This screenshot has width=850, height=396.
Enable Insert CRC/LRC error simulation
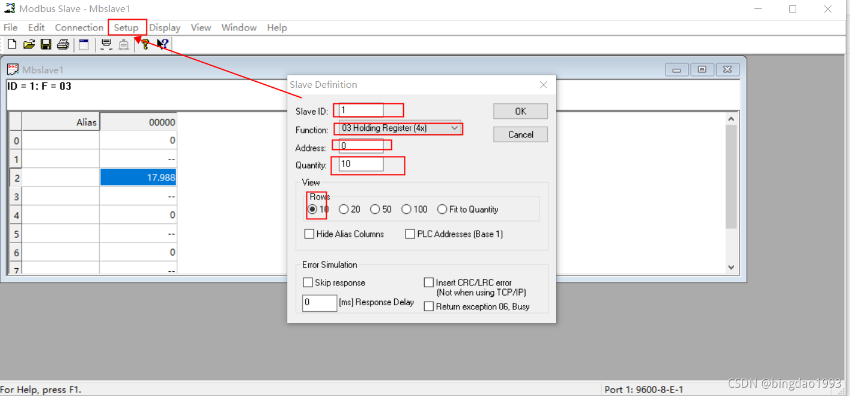point(429,282)
